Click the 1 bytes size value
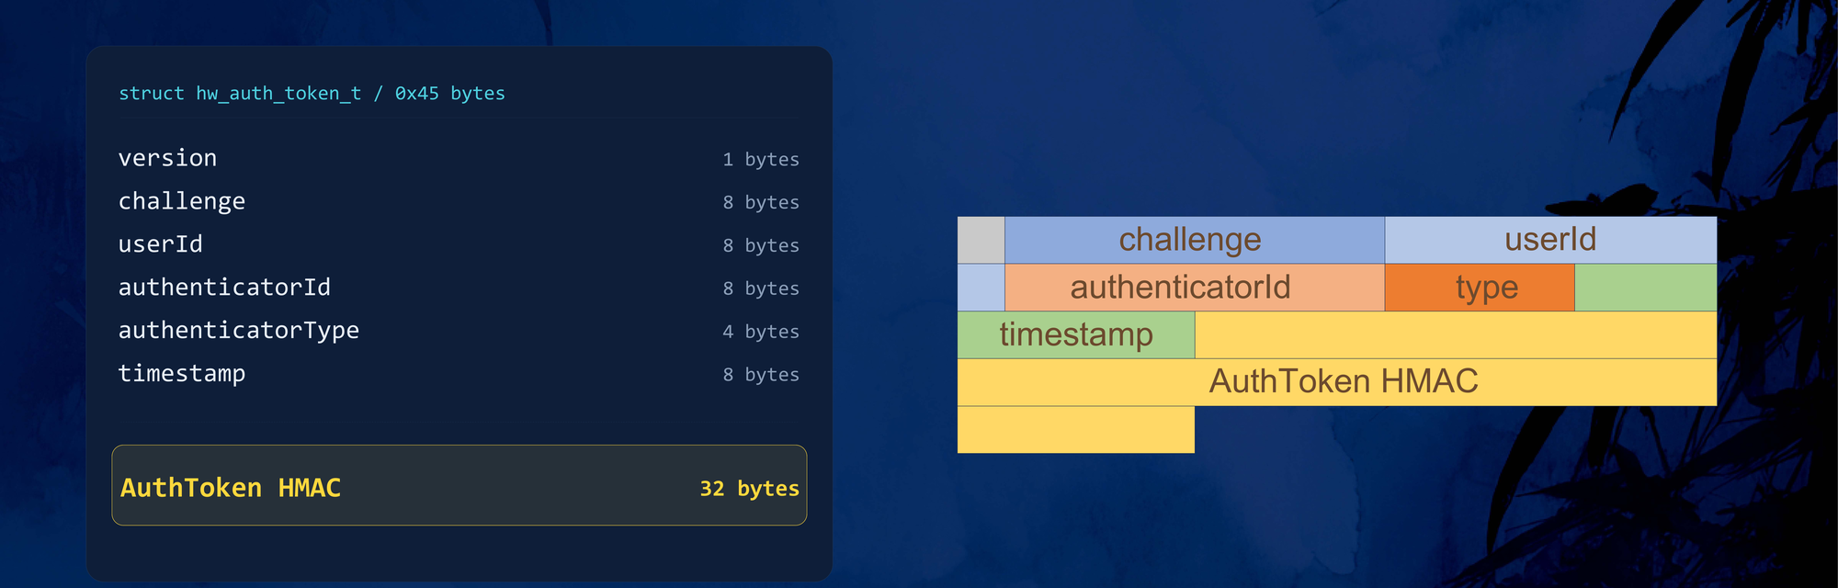 click(761, 160)
